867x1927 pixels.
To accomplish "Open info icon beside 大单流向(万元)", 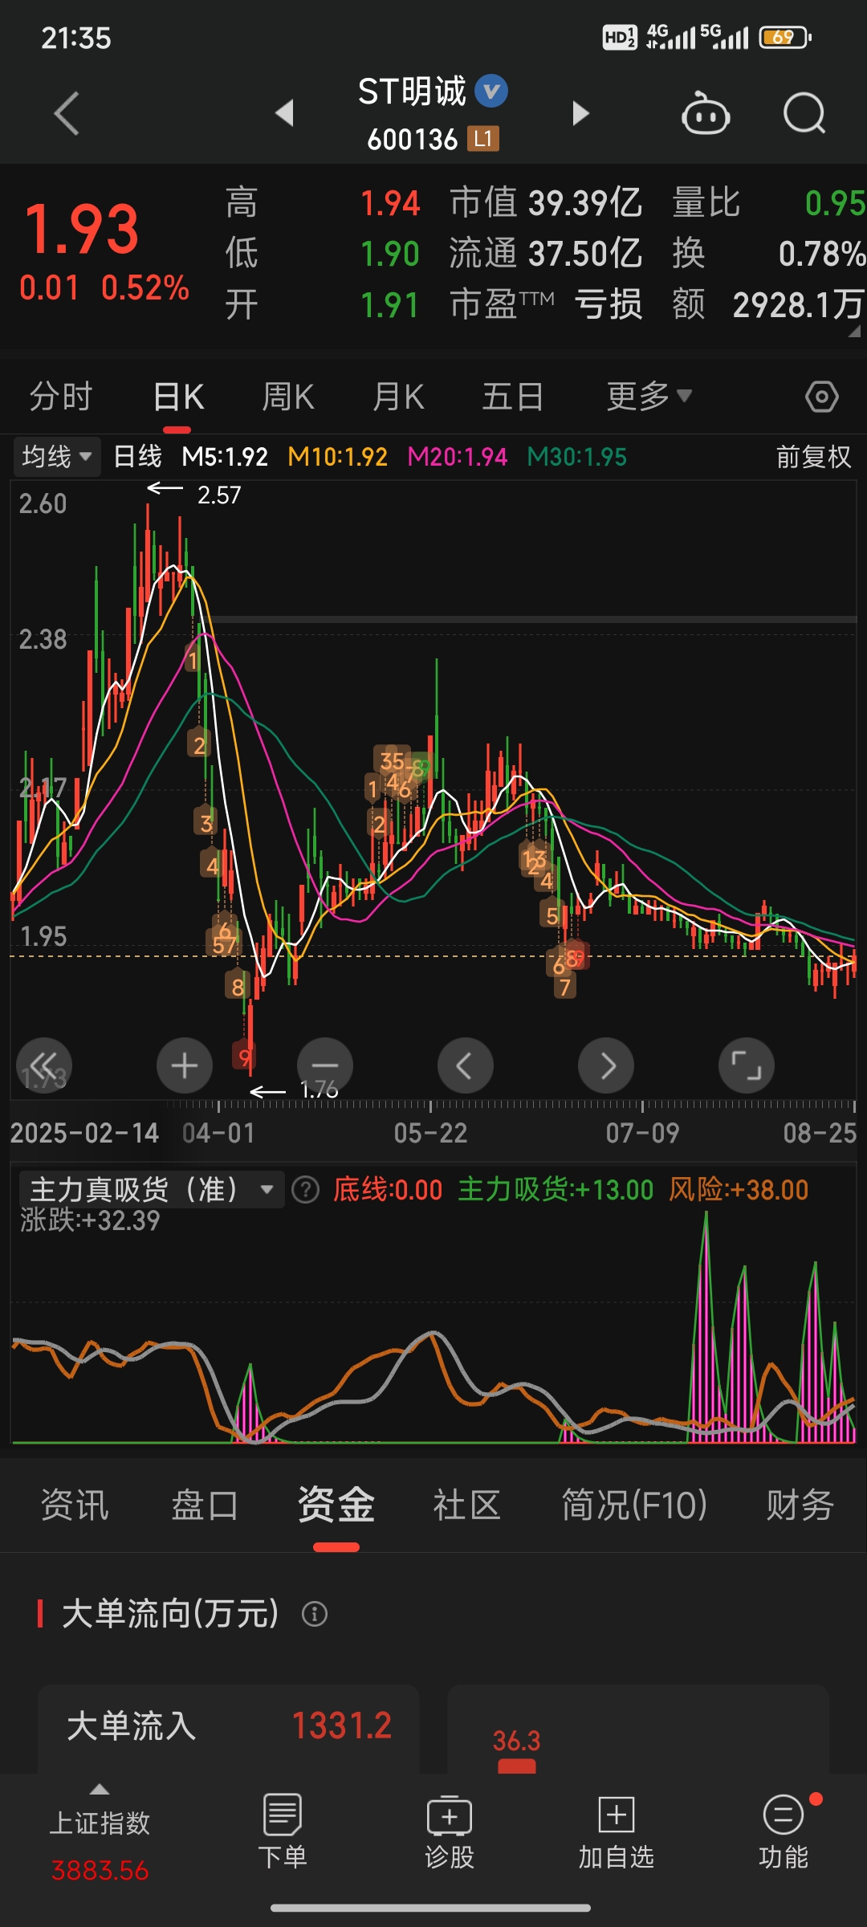I will (314, 1614).
